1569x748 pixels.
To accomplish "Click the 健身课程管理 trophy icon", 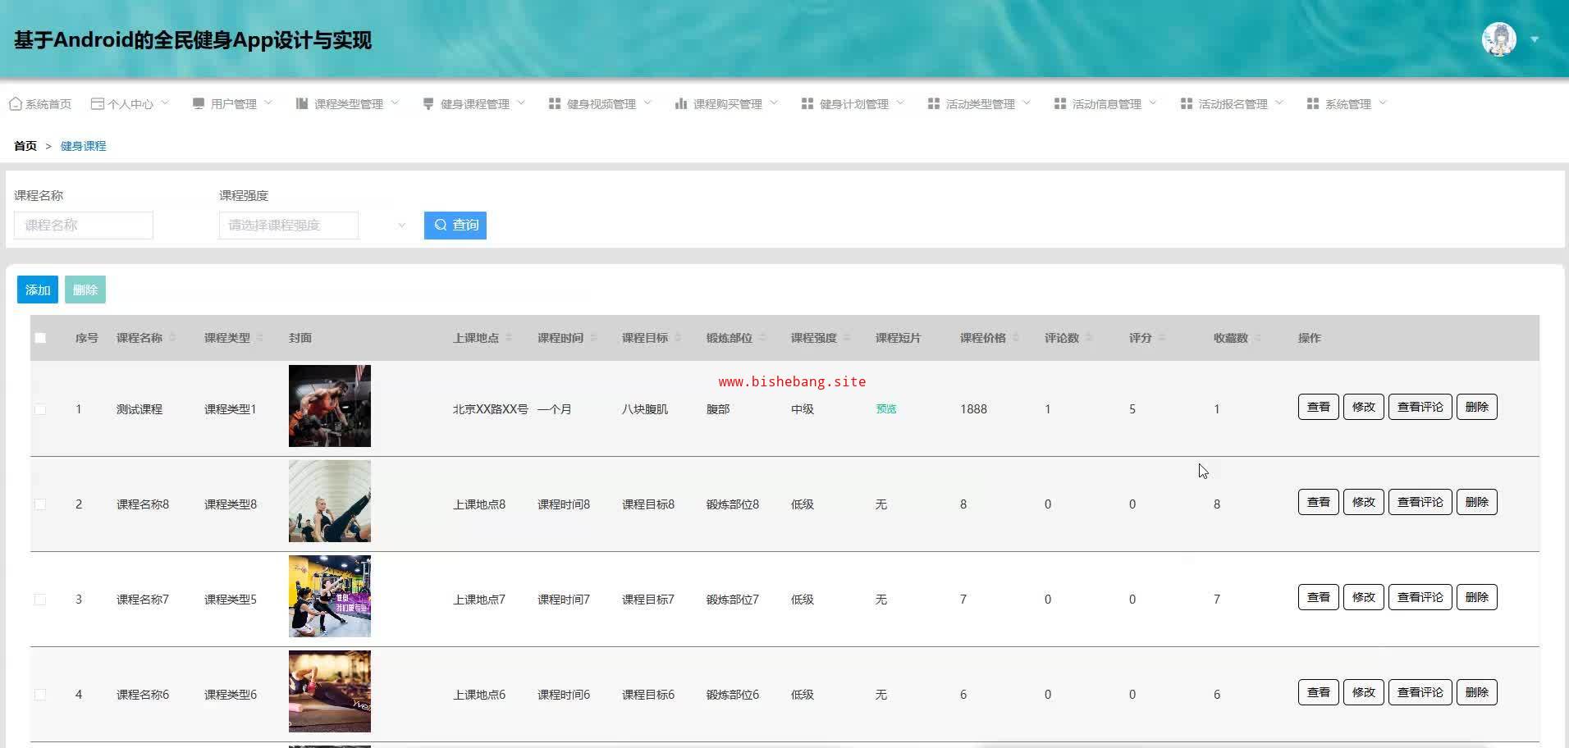I will pyautogui.click(x=428, y=104).
